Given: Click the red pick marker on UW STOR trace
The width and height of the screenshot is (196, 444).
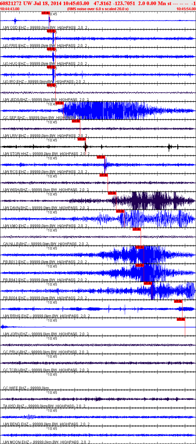Looking at the screenshot, I should [82, 139].
